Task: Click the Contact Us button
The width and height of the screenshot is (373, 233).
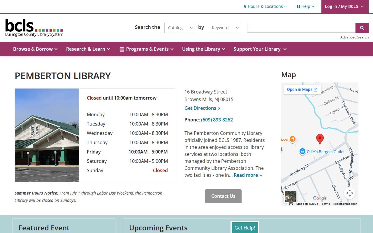Action: tap(223, 196)
